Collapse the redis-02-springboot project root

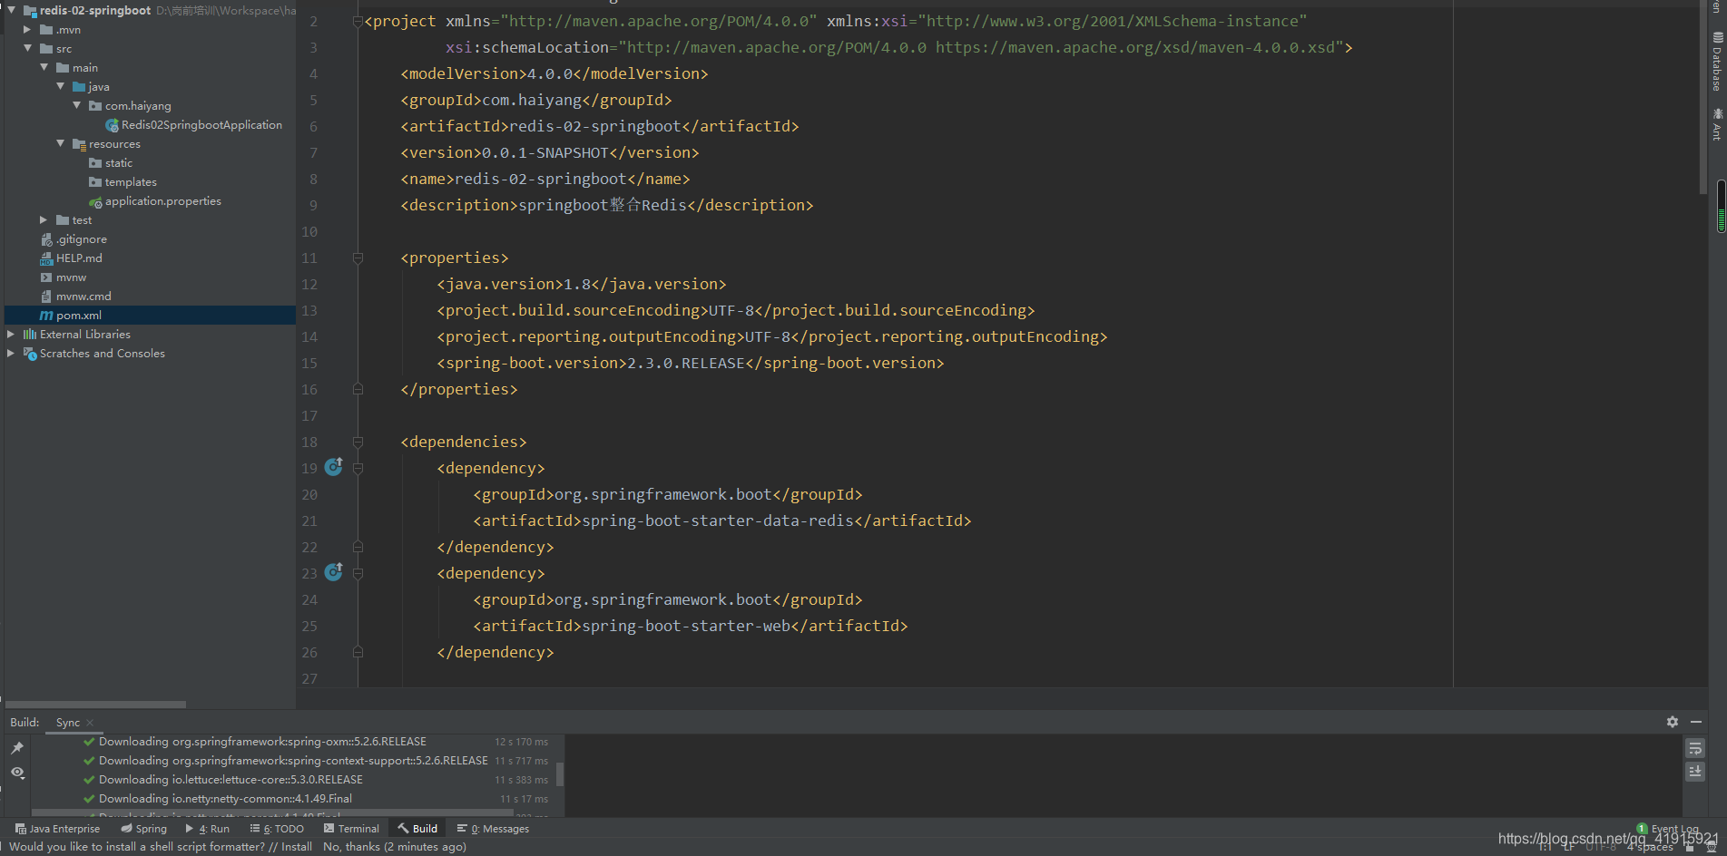(x=11, y=10)
